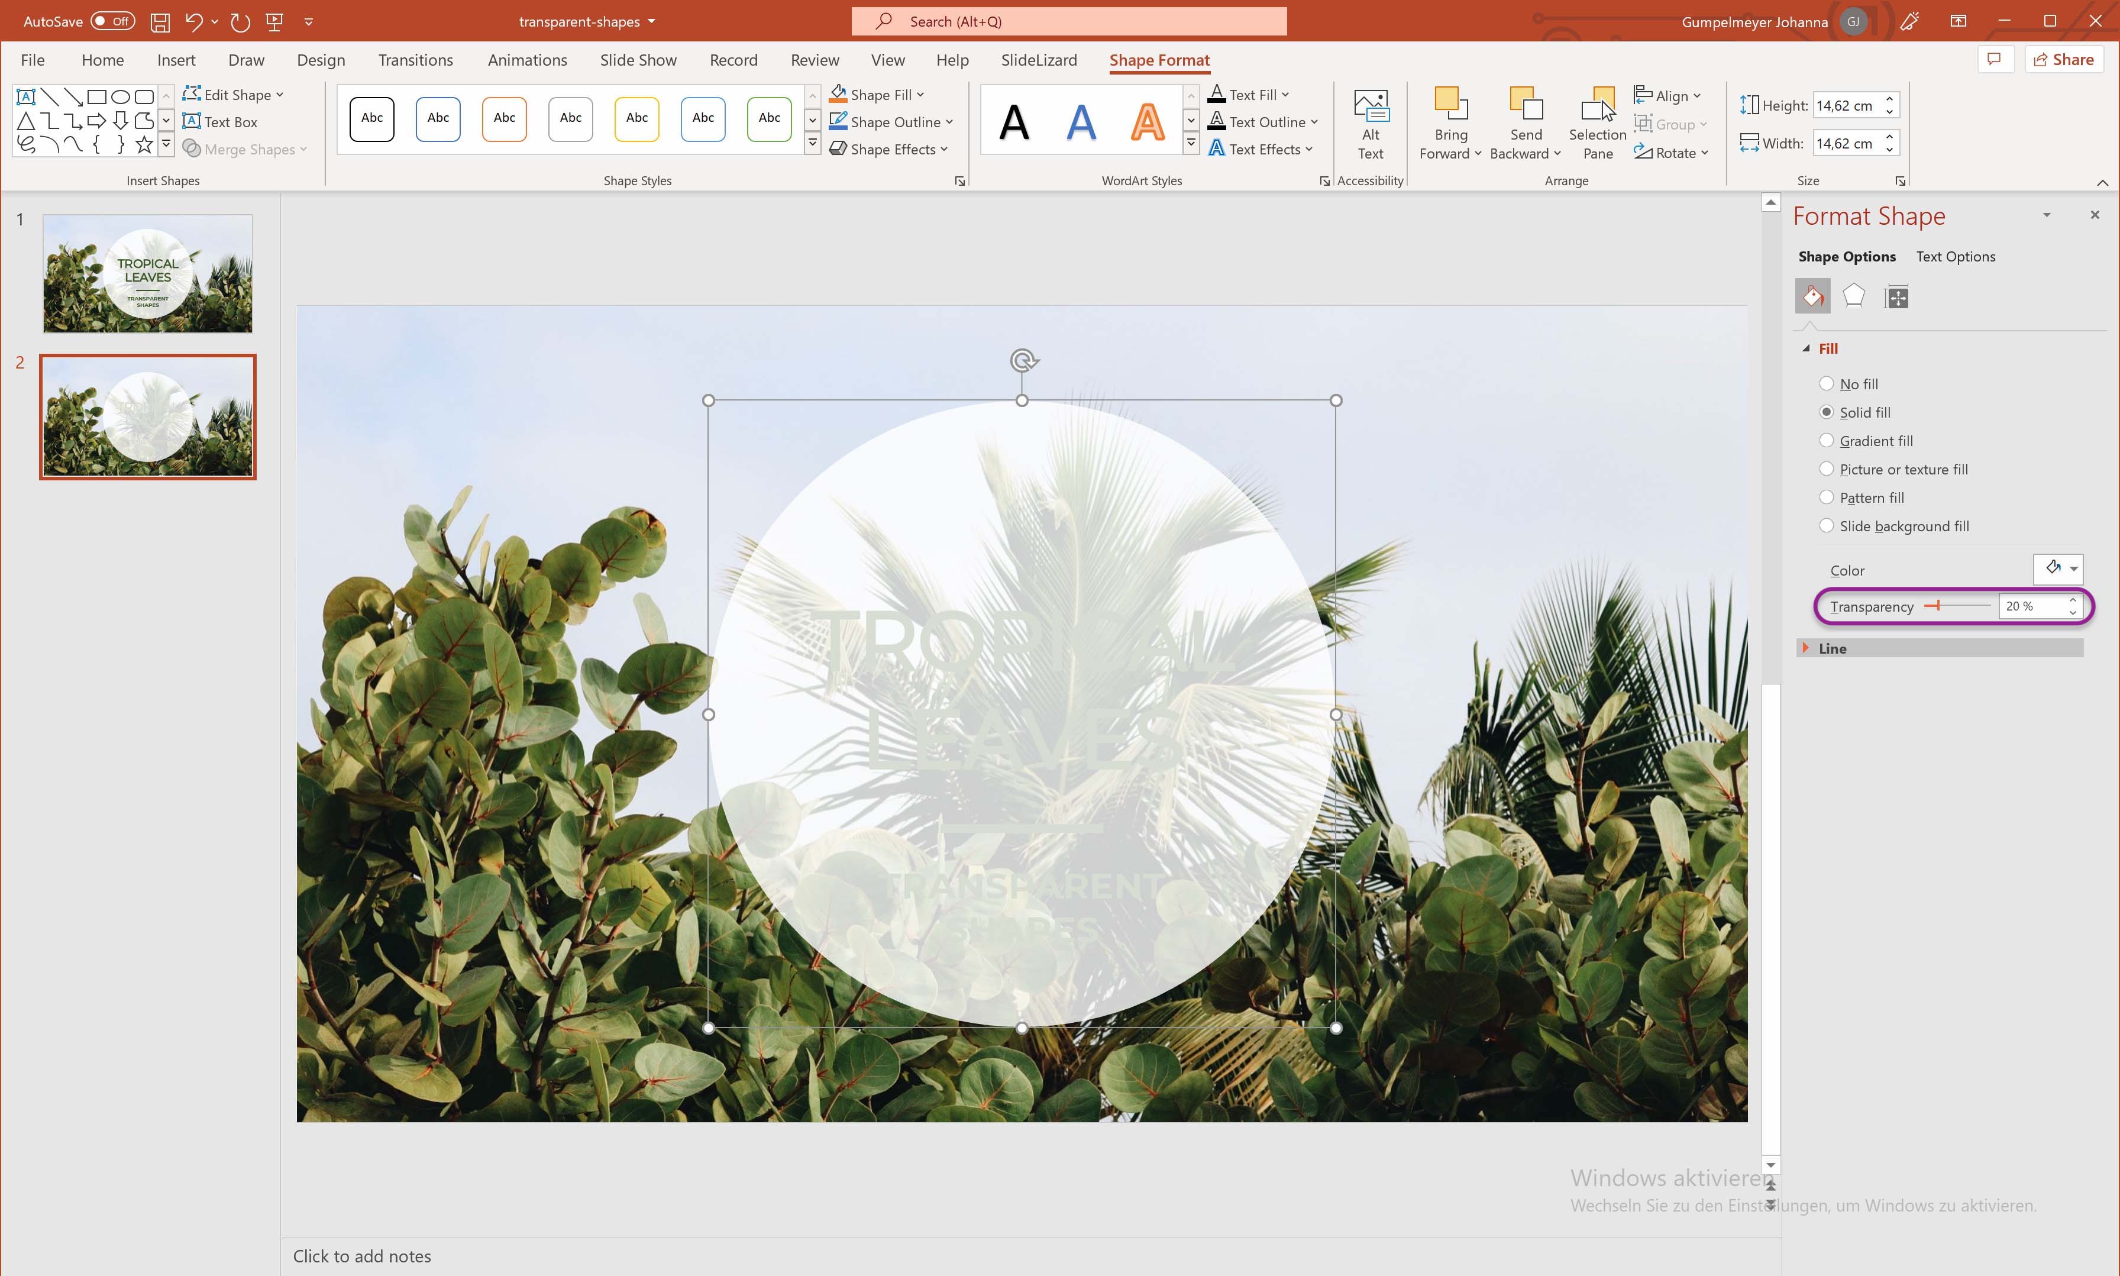Click slide 1 thumbnail in panel
The width and height of the screenshot is (2120, 1276).
tap(147, 274)
